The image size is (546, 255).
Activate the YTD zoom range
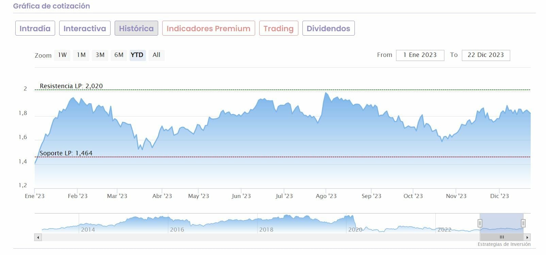137,55
